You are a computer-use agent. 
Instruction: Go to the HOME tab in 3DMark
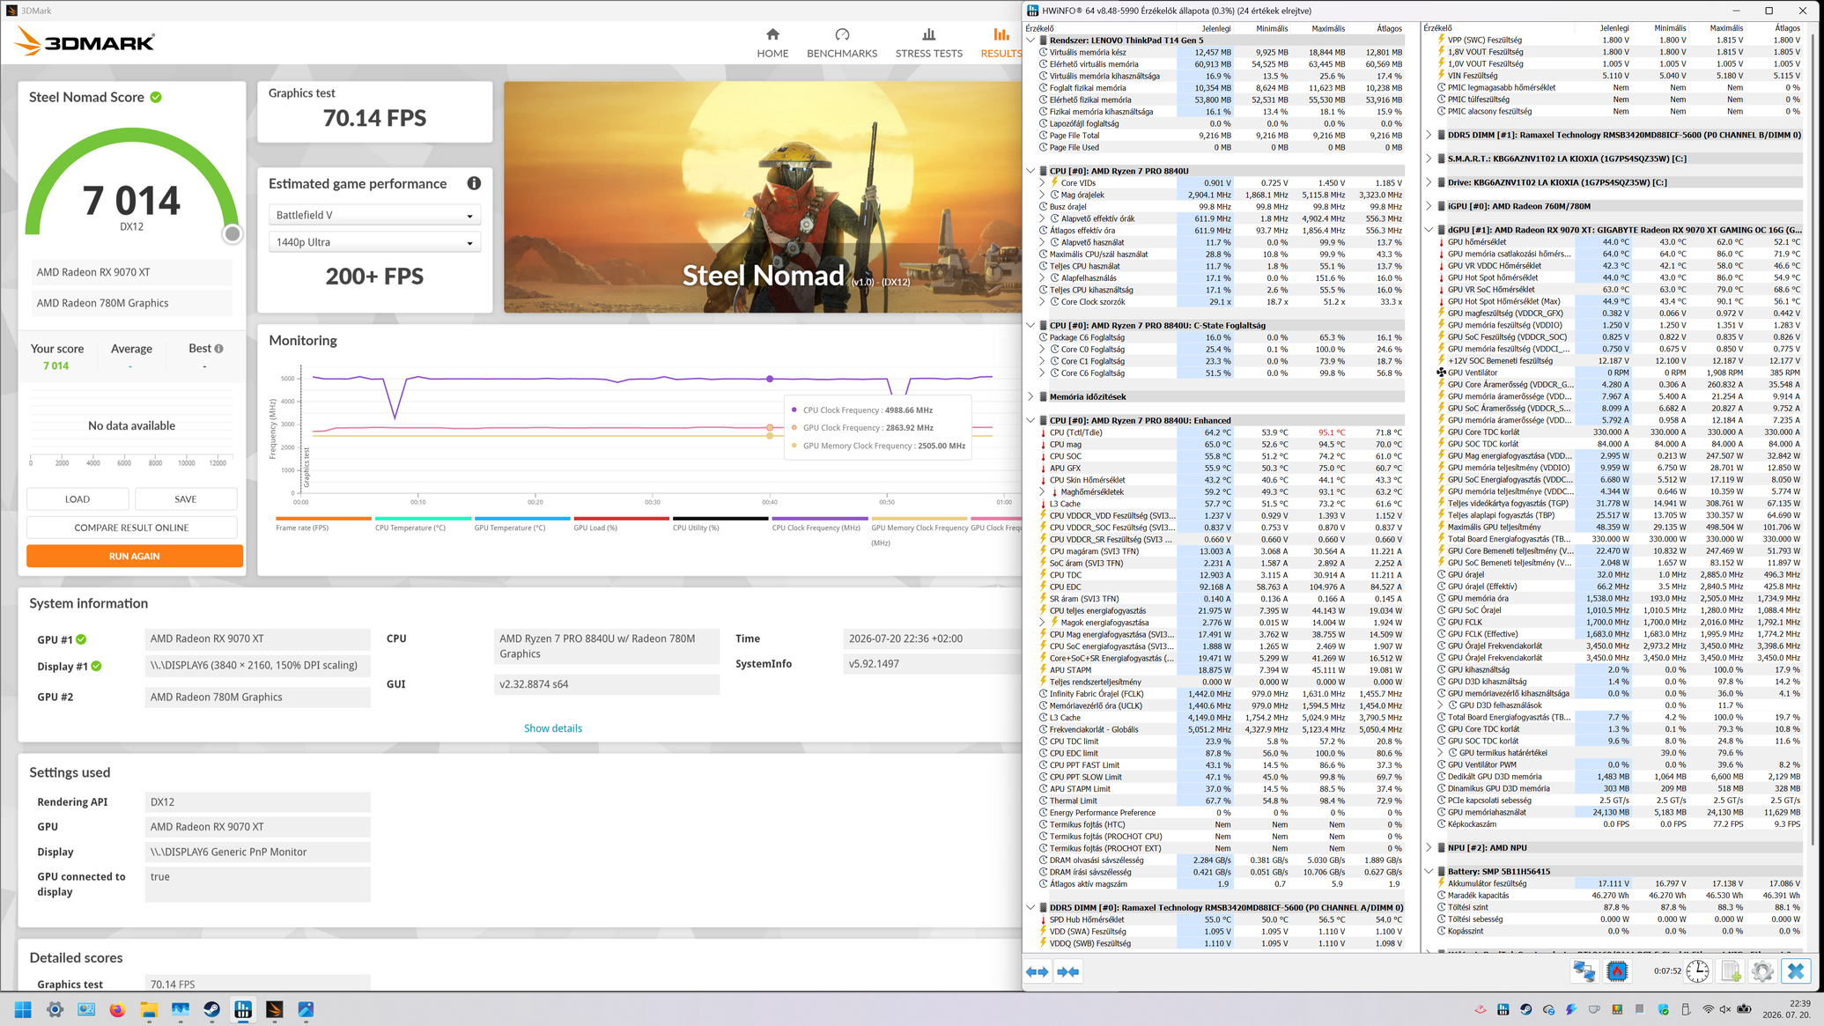point(772,42)
